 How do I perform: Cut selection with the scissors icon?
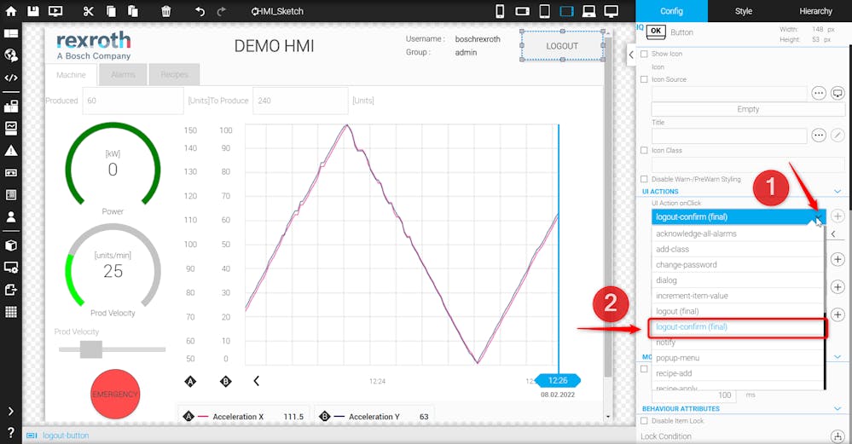coord(89,11)
